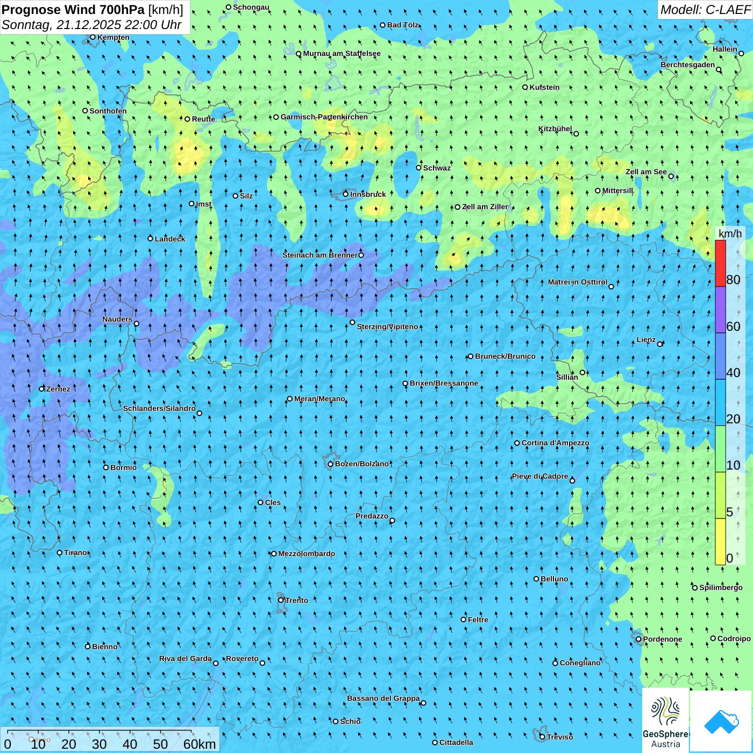Click the date 'Sonntag, 21.12.2025 22:00 Uhr'
The height and width of the screenshot is (753, 753).
point(91,25)
